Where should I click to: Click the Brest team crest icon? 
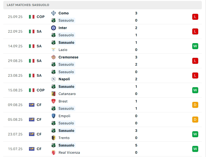pos(54,101)
